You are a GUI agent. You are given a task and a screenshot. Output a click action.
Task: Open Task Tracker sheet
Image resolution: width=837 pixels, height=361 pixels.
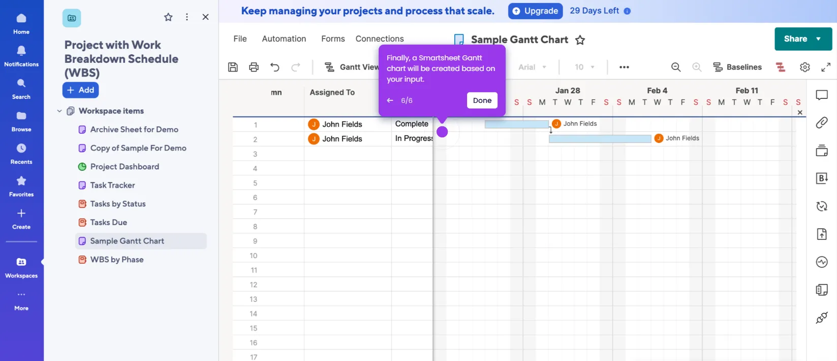click(x=112, y=186)
